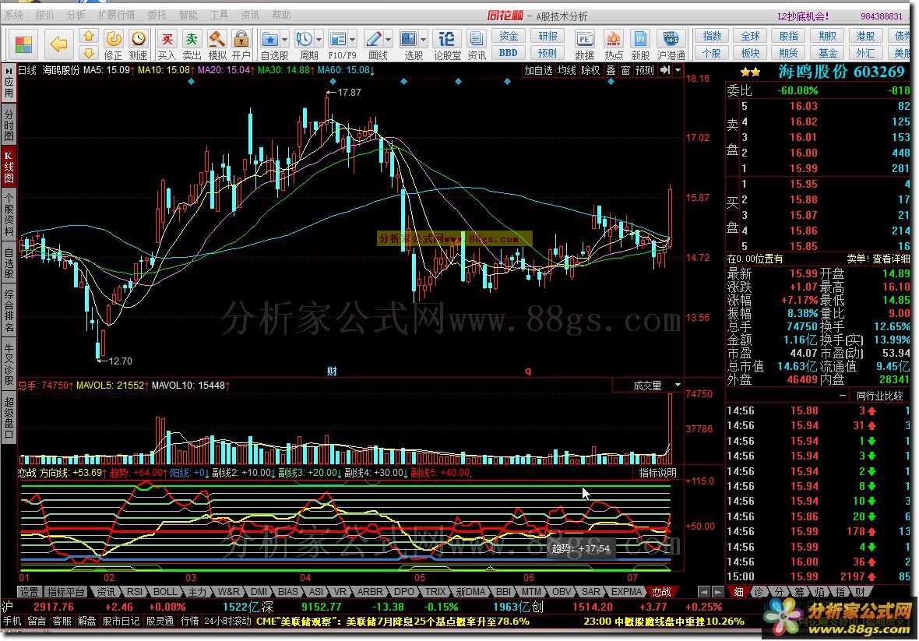Open the 报价 menu

pos(44,16)
